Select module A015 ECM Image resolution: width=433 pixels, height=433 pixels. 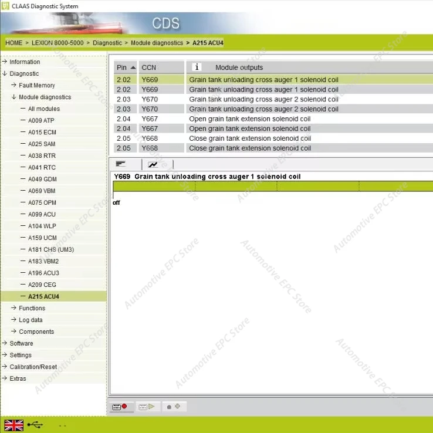pyautogui.click(x=42, y=132)
